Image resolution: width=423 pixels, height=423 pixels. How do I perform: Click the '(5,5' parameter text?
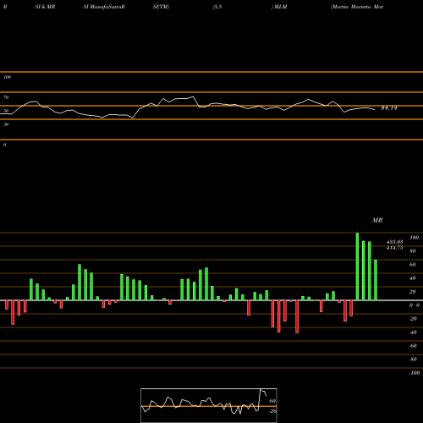pos(217,7)
